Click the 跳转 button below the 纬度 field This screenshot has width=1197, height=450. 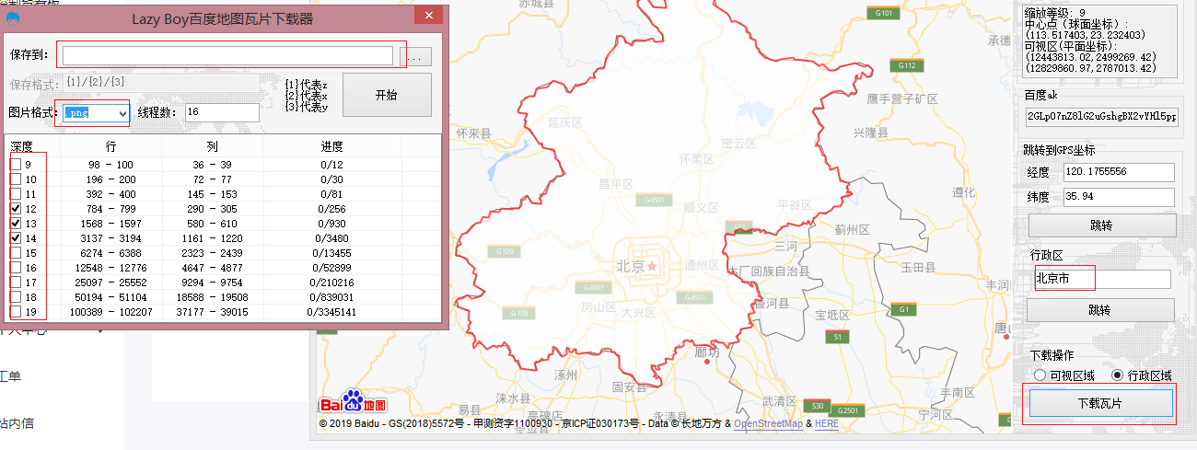(x=1100, y=225)
